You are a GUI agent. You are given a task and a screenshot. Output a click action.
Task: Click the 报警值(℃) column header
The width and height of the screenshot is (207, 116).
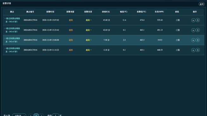pyautogui.click(x=141, y=12)
